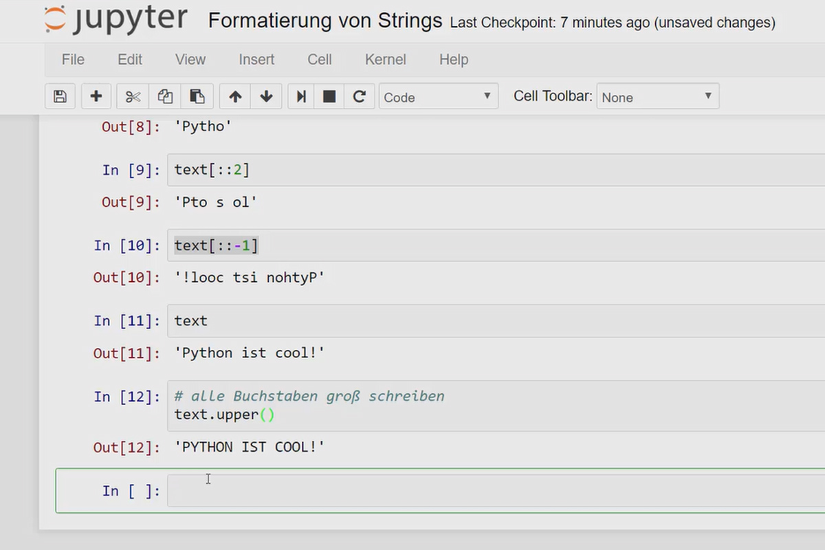This screenshot has width=825, height=550.
Task: Select code cell text[::2]
Action: [x=496, y=170]
